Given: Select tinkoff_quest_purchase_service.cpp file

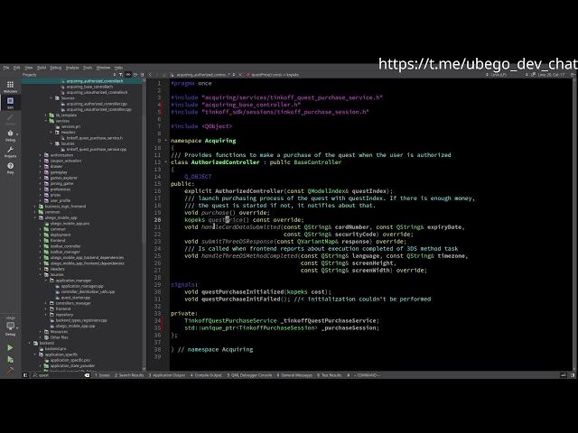Looking at the screenshot, I should pyautogui.click(x=97, y=149).
